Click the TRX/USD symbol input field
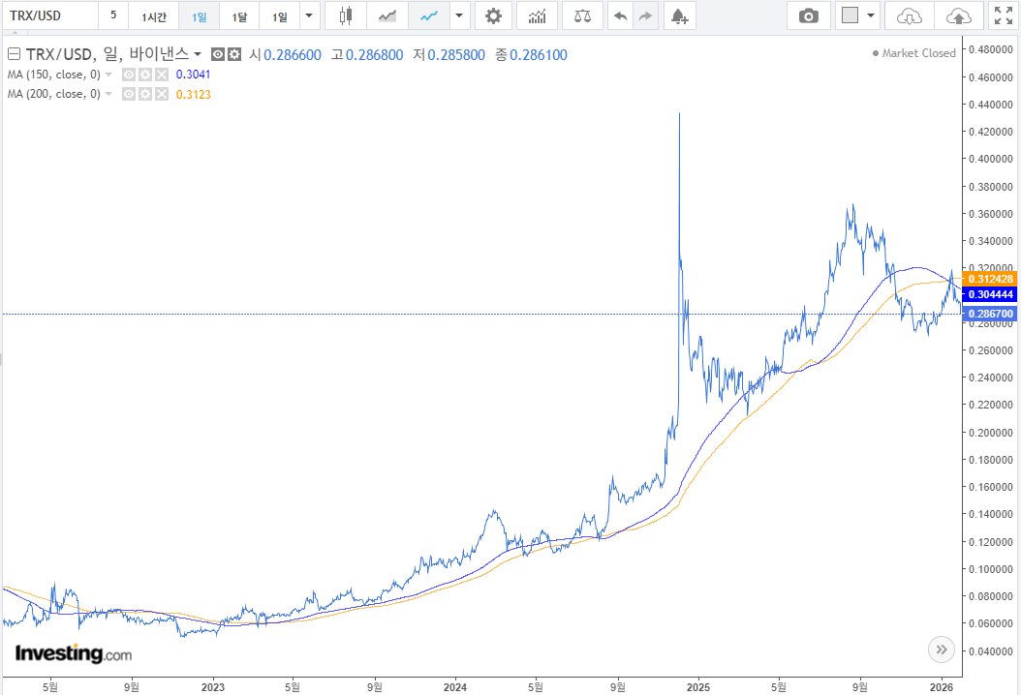 pos(50,15)
